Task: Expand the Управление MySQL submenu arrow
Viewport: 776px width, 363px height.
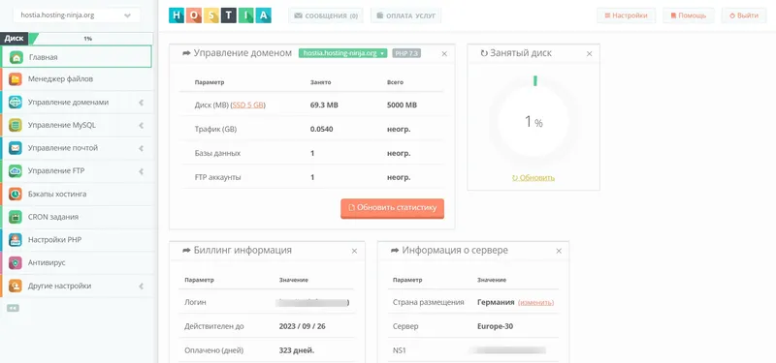Action: tap(141, 126)
